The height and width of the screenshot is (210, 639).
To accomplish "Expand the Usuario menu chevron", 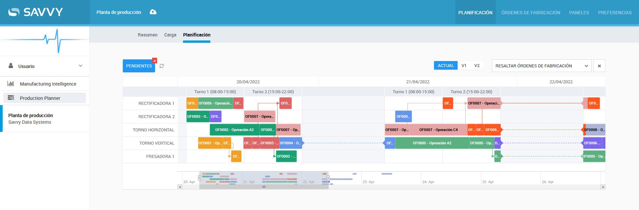I will point(81,66).
